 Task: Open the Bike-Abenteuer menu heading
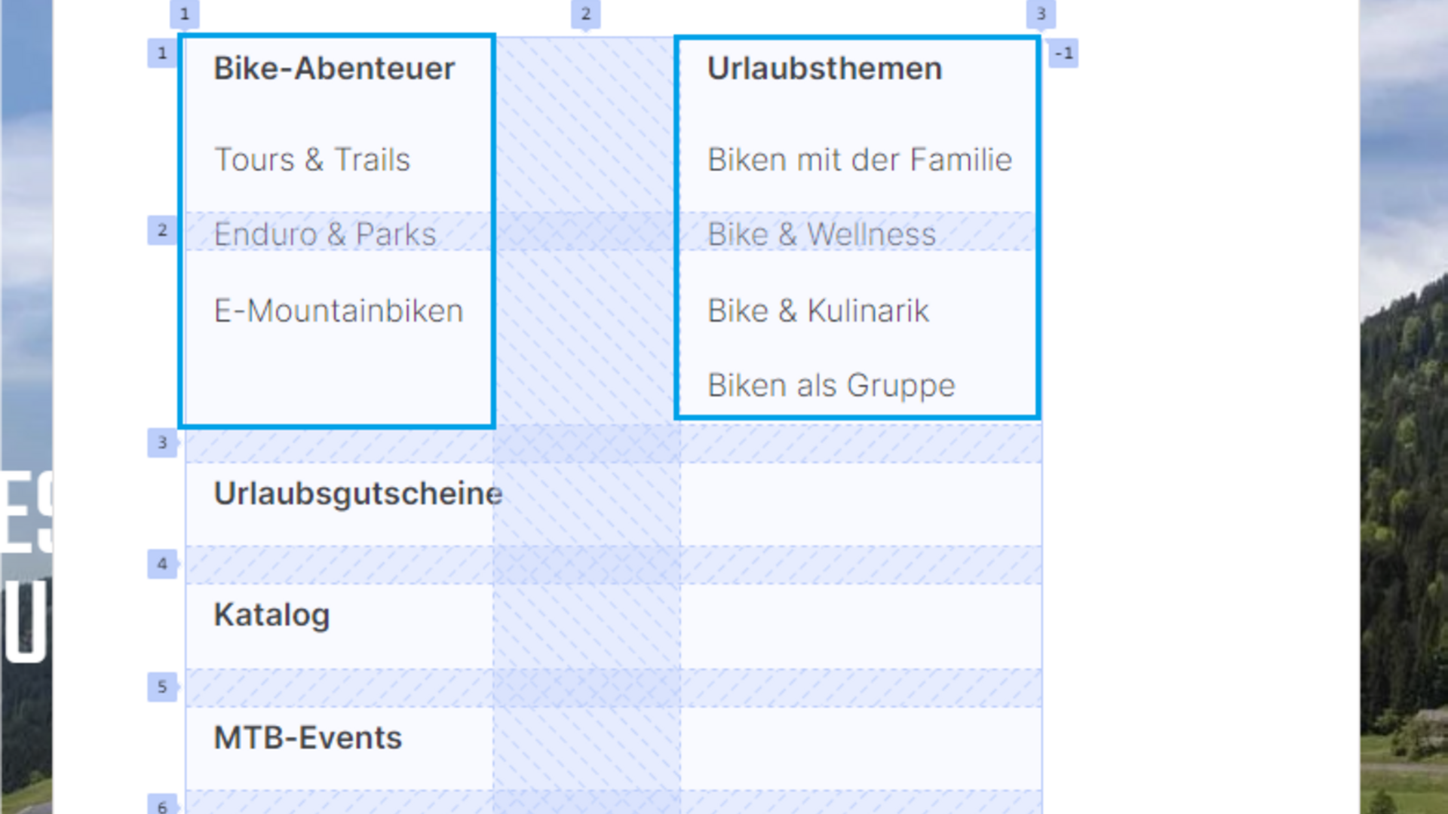pos(334,69)
